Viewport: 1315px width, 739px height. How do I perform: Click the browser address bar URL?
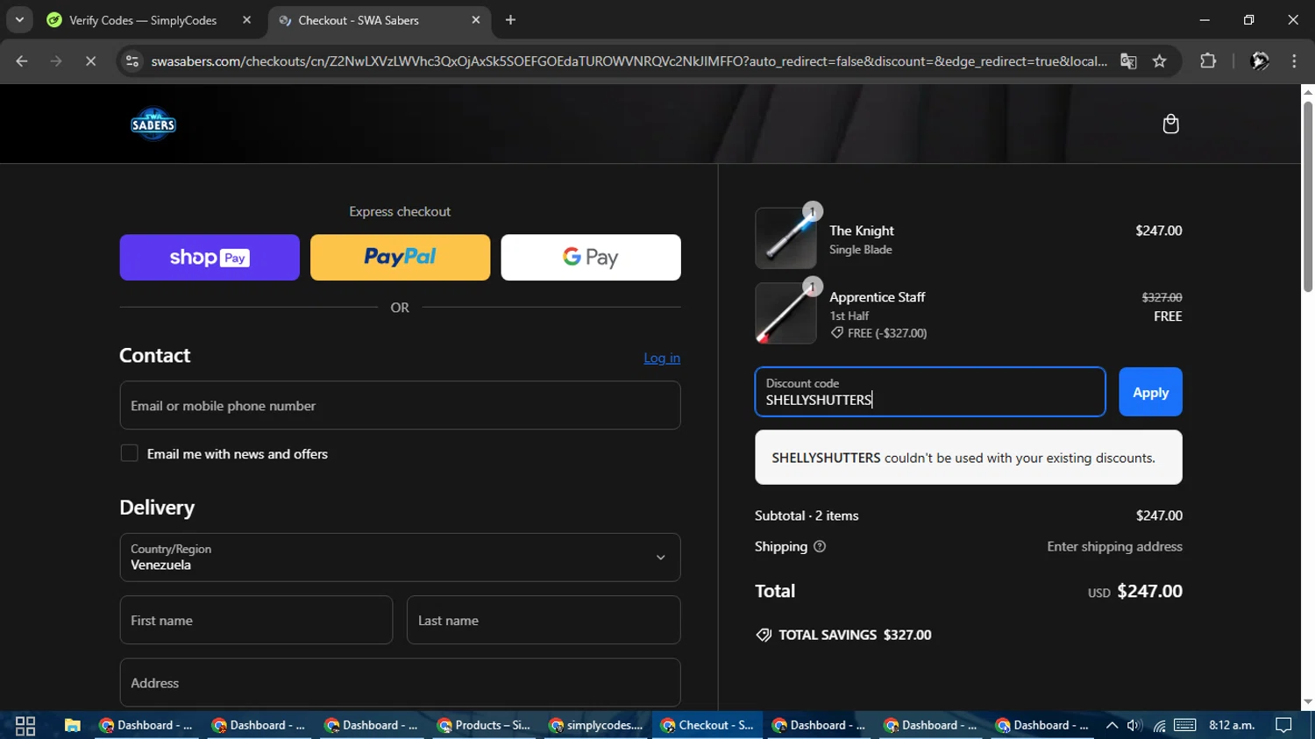[629, 60]
